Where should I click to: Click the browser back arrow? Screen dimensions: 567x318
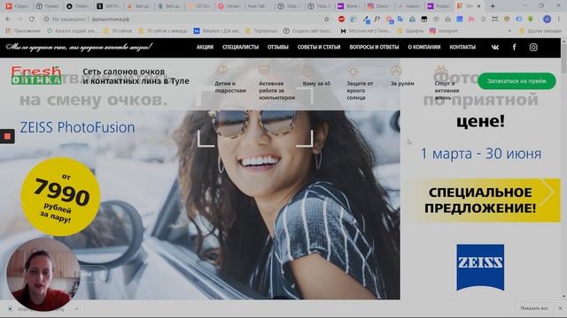tap(8, 19)
